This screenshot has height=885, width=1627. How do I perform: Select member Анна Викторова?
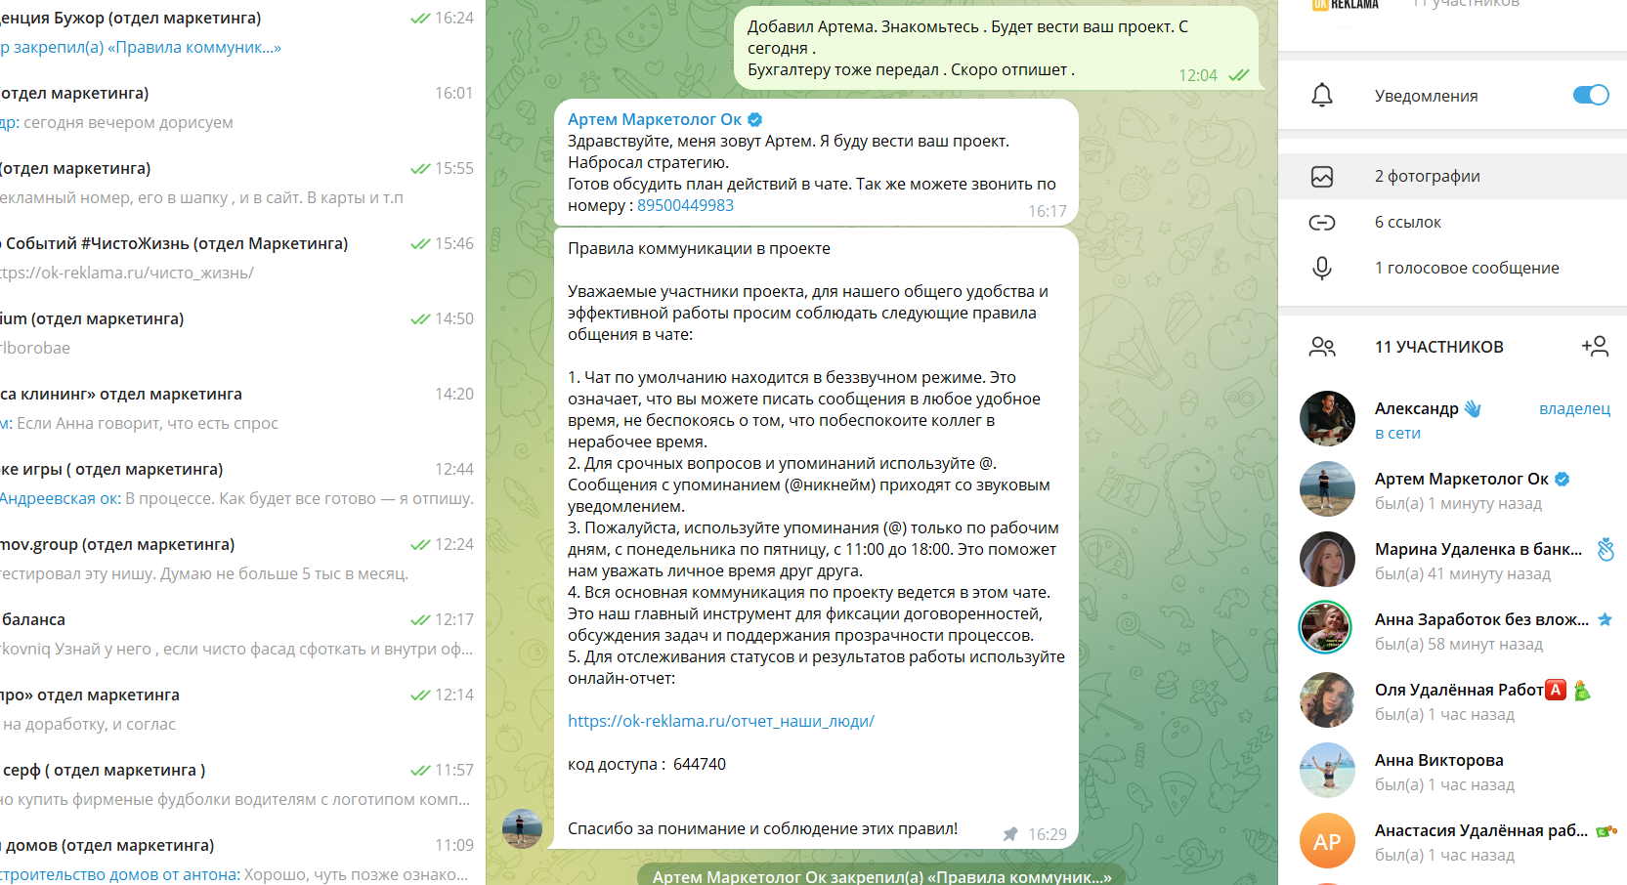click(x=1438, y=760)
